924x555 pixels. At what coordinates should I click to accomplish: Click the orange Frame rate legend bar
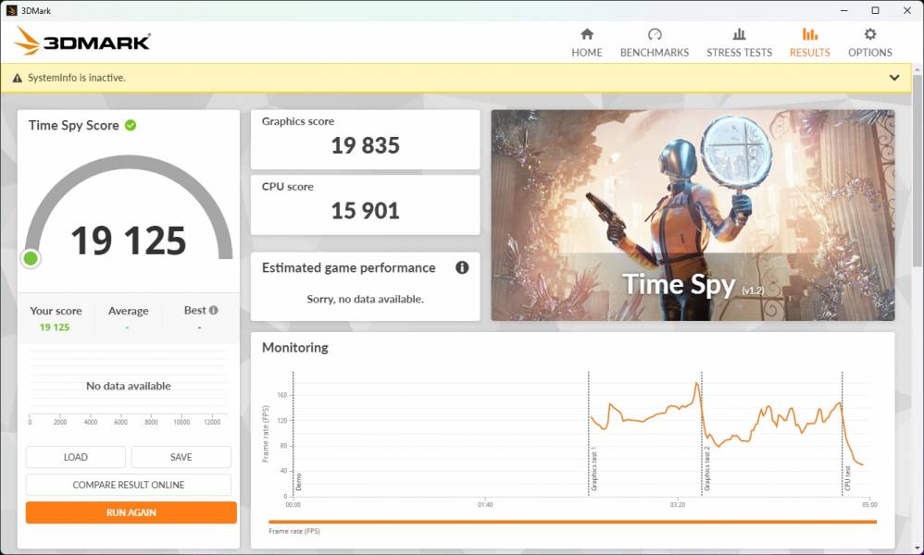coord(572,522)
